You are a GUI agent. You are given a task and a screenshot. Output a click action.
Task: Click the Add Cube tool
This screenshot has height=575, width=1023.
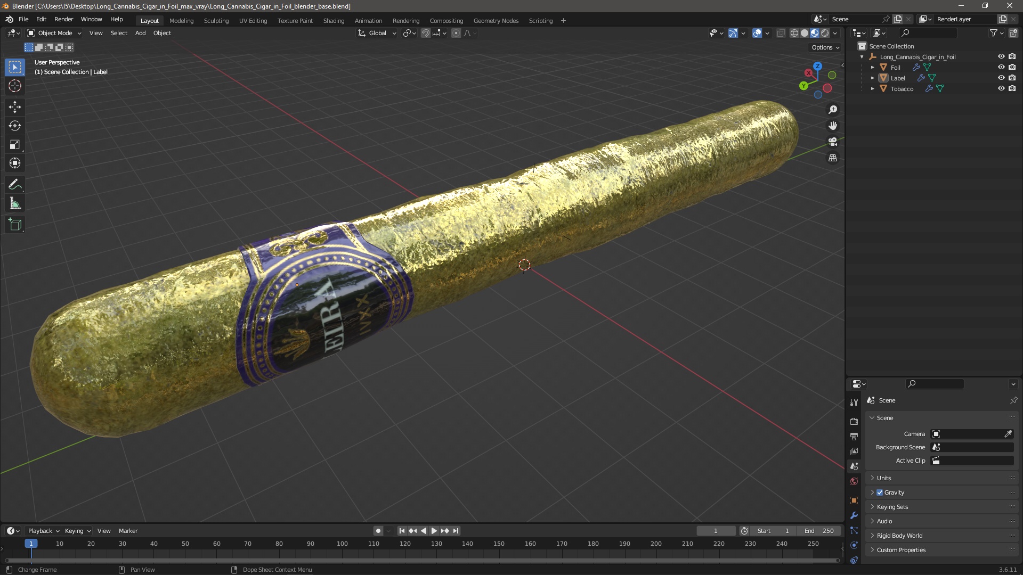pos(15,225)
